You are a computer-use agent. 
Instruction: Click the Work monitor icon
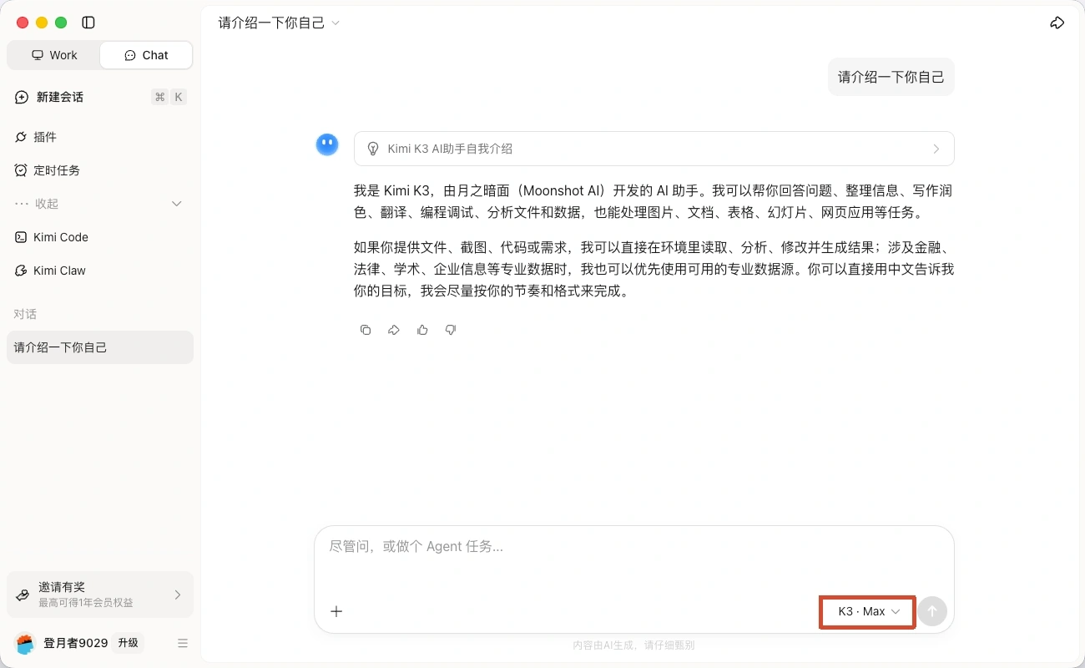pyautogui.click(x=37, y=55)
